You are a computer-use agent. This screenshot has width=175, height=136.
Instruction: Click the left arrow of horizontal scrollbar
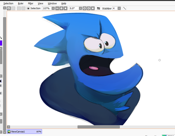8,127
